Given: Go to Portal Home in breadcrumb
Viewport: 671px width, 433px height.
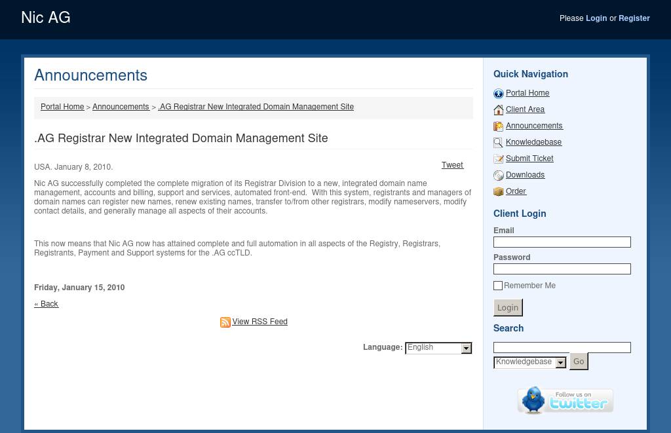Looking at the screenshot, I should pos(62,107).
